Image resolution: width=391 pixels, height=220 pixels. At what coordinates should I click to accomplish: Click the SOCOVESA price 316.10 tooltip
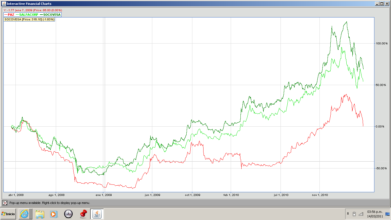click(x=29, y=19)
